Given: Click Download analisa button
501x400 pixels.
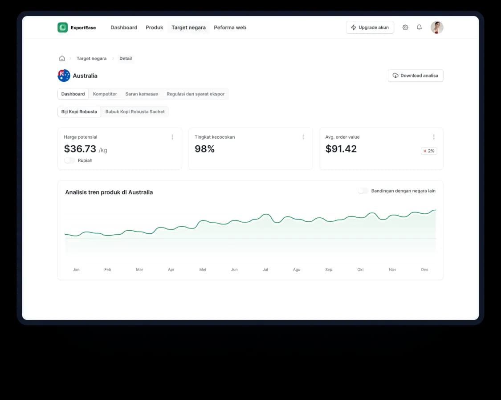Looking at the screenshot, I should click(x=415, y=76).
